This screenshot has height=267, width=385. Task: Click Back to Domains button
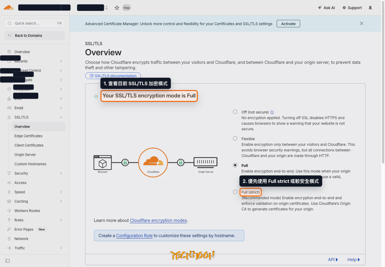[34, 36]
